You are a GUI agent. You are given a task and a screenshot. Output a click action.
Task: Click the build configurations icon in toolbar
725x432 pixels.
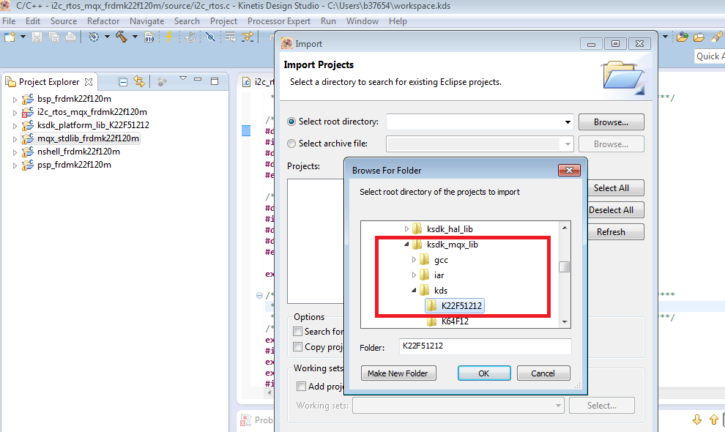point(94,37)
